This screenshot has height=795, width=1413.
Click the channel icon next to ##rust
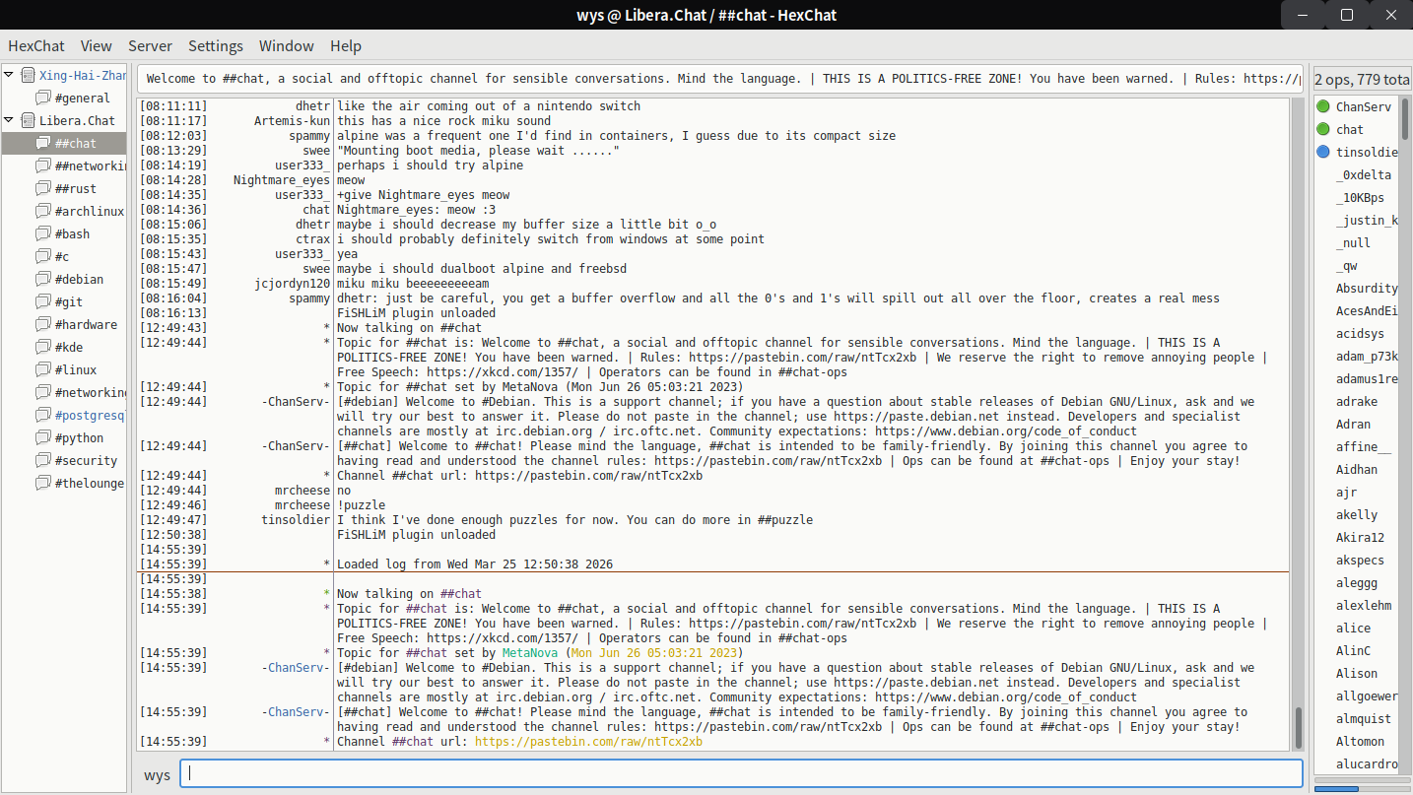[x=42, y=188]
